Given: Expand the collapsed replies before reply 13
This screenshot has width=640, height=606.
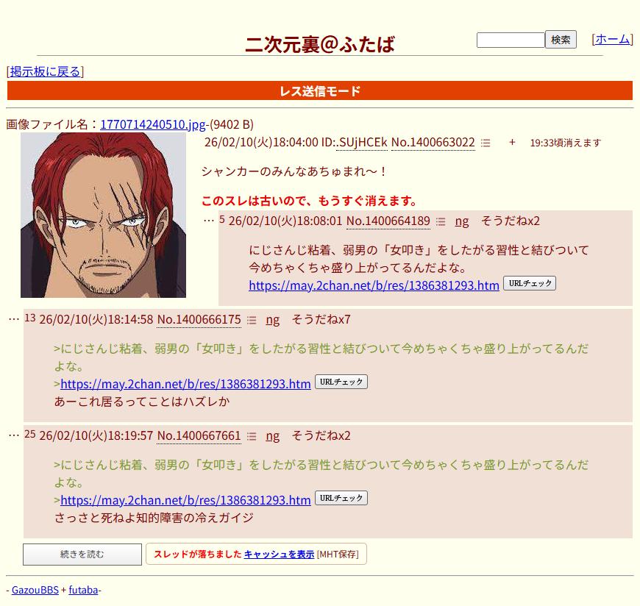Looking at the screenshot, I should (x=14, y=319).
